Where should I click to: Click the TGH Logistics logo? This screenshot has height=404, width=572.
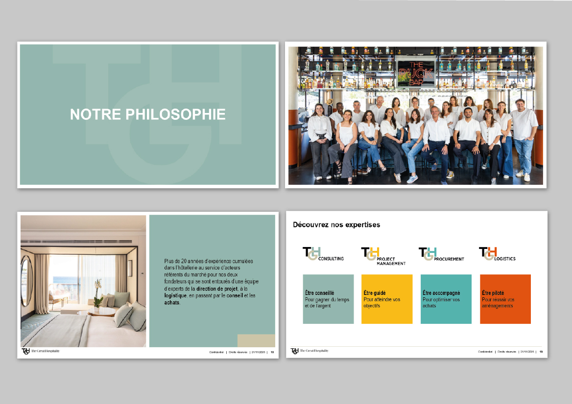(497, 254)
